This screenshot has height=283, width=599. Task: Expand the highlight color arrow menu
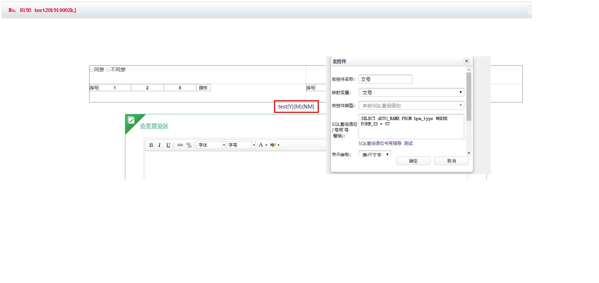[278, 145]
